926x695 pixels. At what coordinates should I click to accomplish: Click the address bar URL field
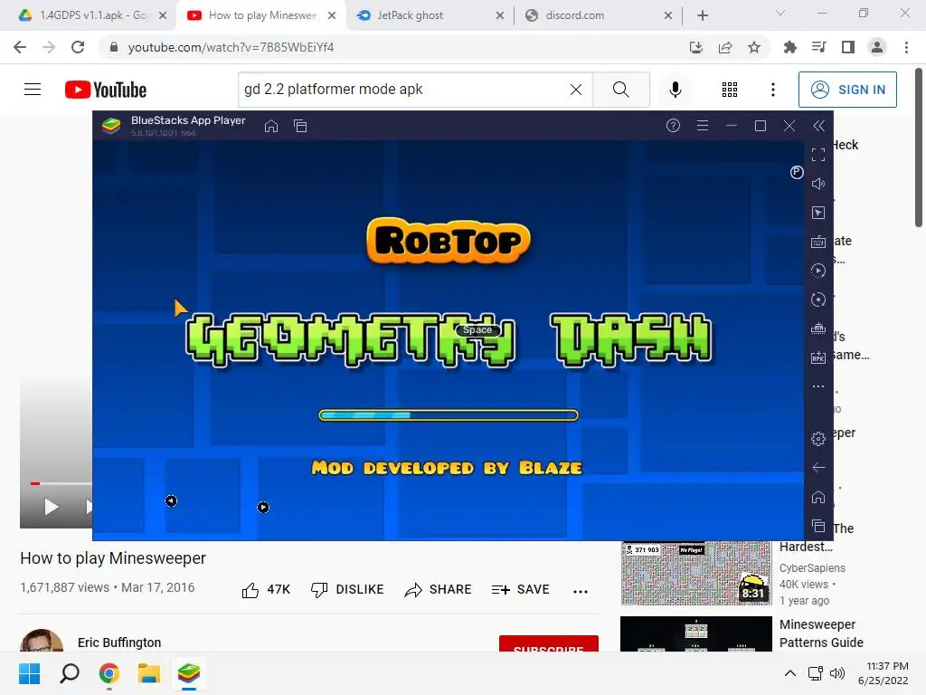390,47
